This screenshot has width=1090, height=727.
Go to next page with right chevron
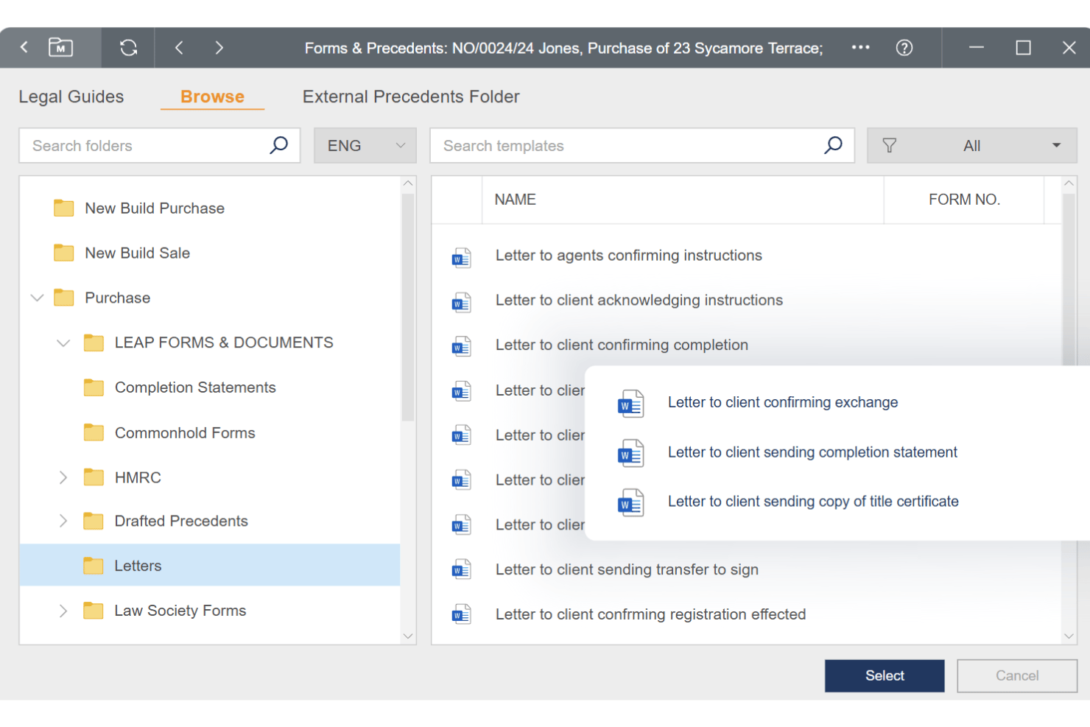tap(219, 48)
